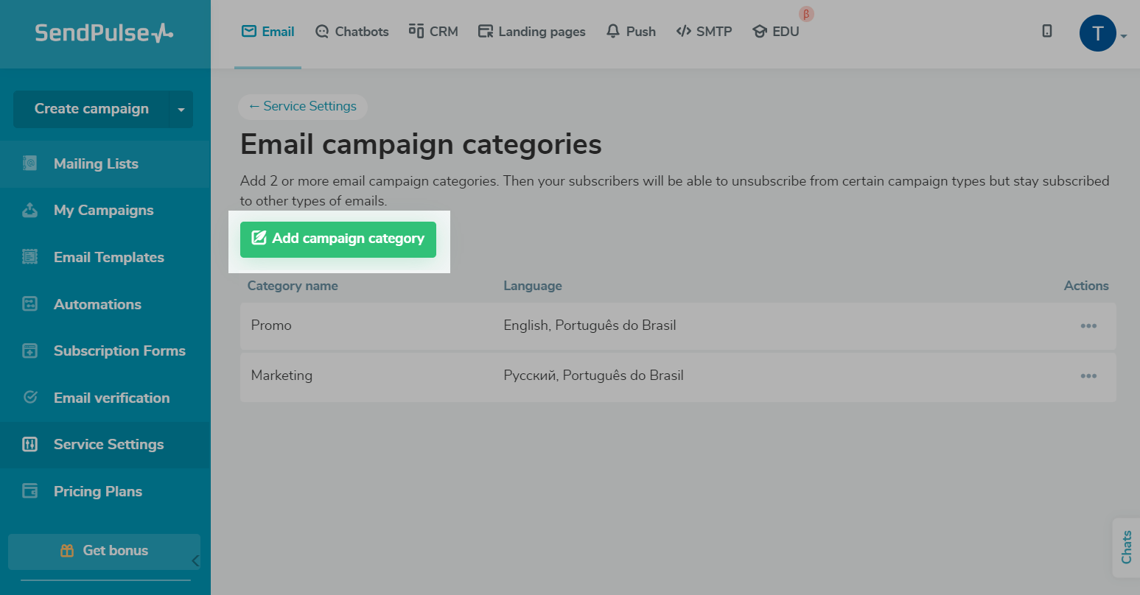Click the Pricing Plans wallet icon
This screenshot has width=1140, height=595.
[x=30, y=491]
